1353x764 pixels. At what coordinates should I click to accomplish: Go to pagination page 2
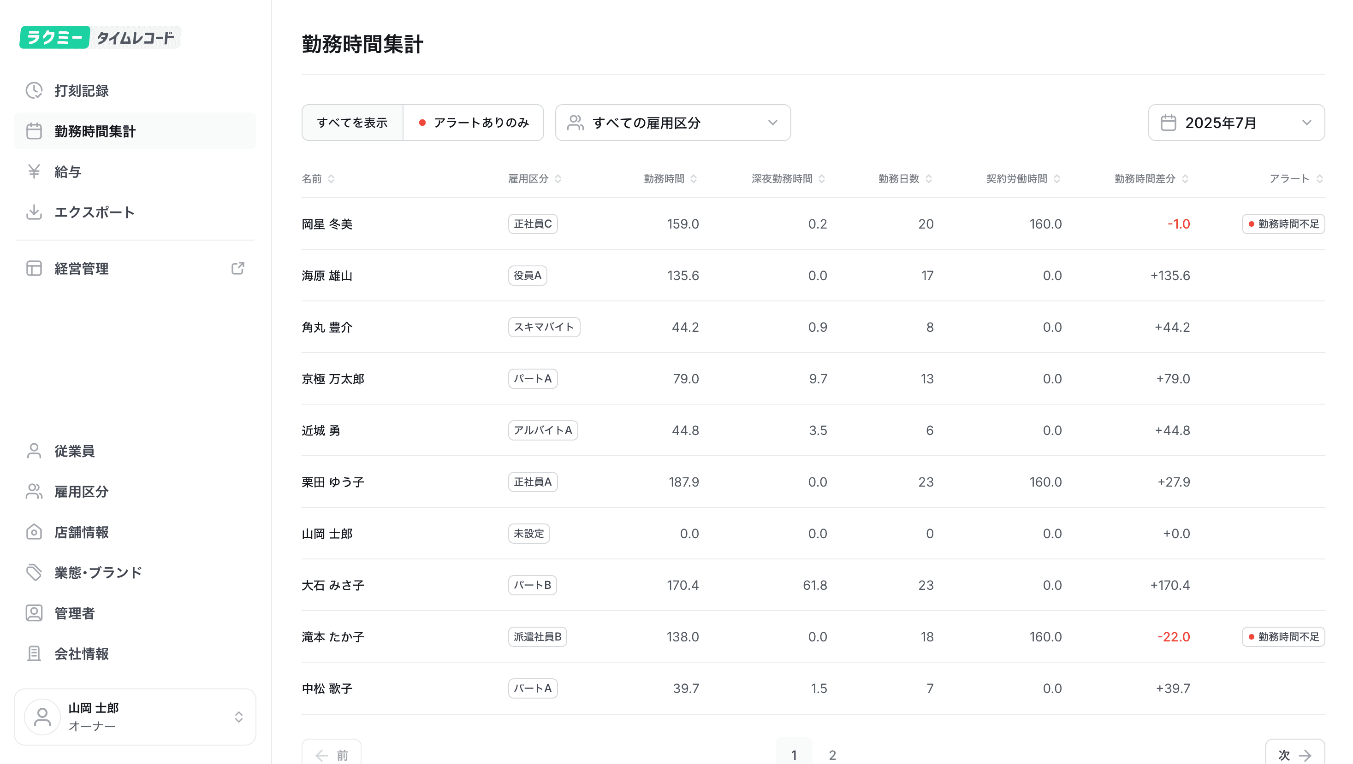tap(832, 755)
